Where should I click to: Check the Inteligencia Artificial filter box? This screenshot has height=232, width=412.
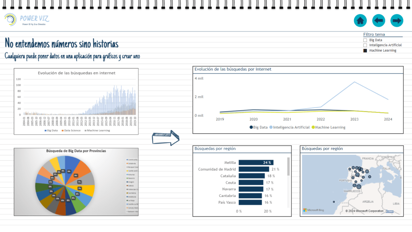pos(365,46)
